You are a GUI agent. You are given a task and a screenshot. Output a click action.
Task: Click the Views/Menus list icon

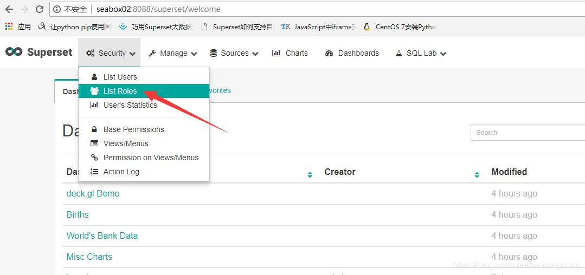point(94,143)
